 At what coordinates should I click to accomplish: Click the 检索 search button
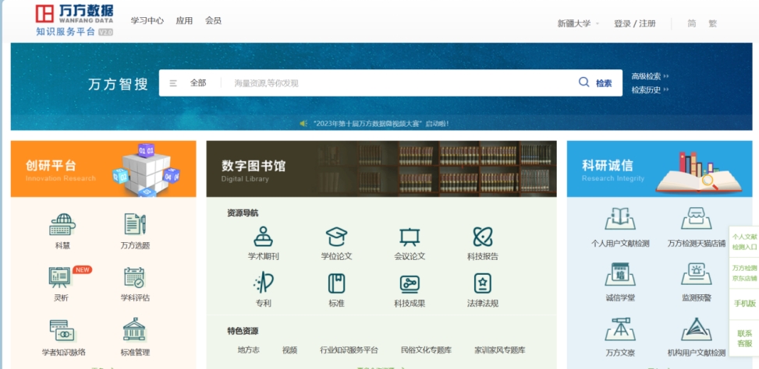tap(604, 83)
